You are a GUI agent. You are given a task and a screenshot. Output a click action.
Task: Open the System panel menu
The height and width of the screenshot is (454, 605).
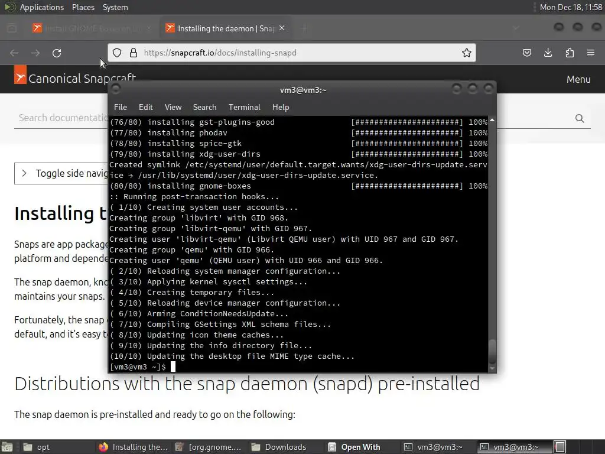coord(115,7)
